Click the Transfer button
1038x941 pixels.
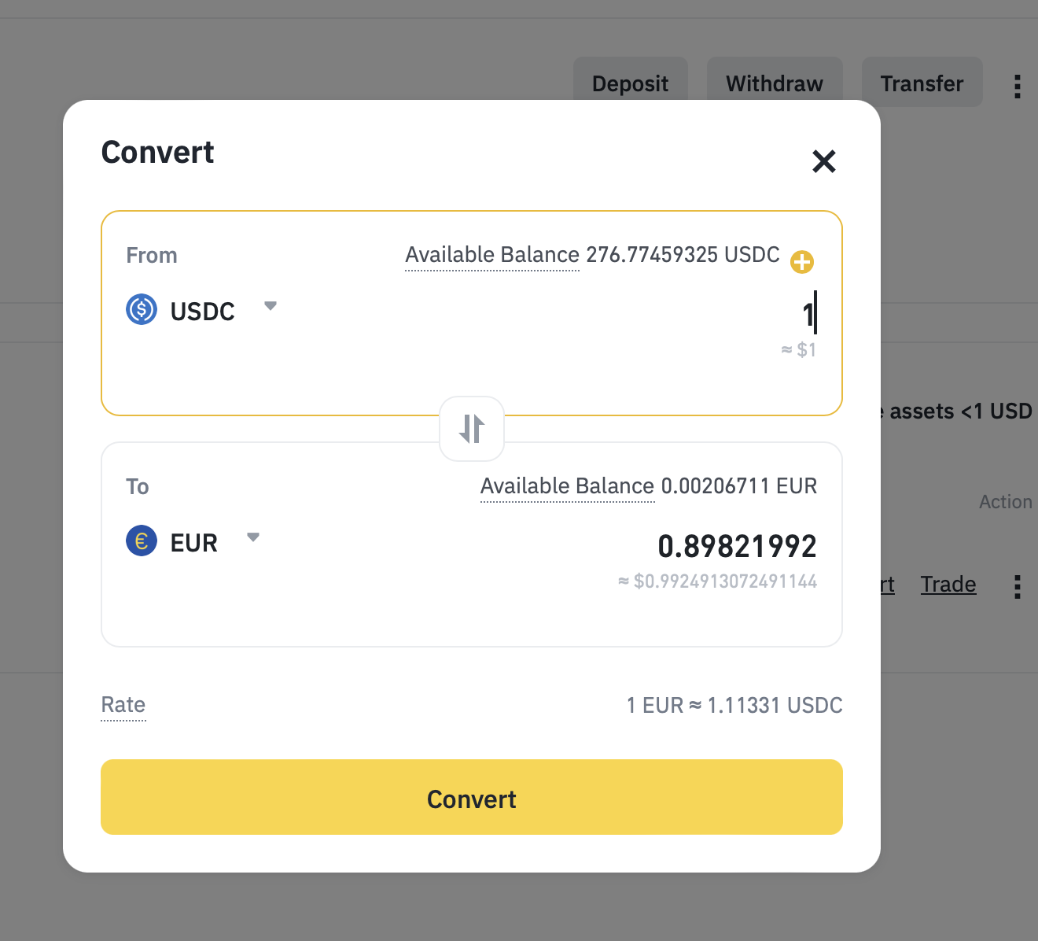[x=922, y=83]
